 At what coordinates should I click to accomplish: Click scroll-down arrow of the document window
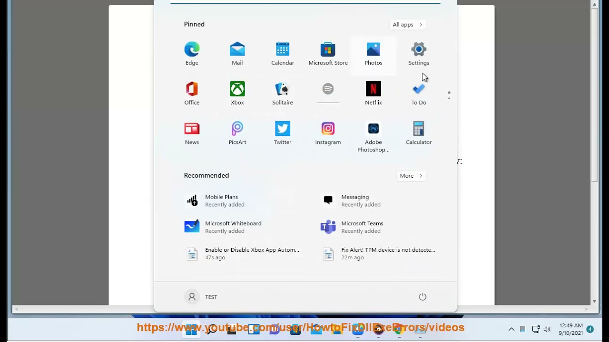(x=594, y=302)
